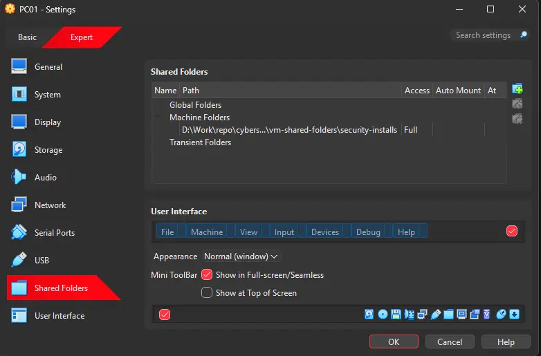Image resolution: width=541 pixels, height=356 pixels.
Task: Click the keyboard down-arrow status bar icon
Action: [x=515, y=315]
